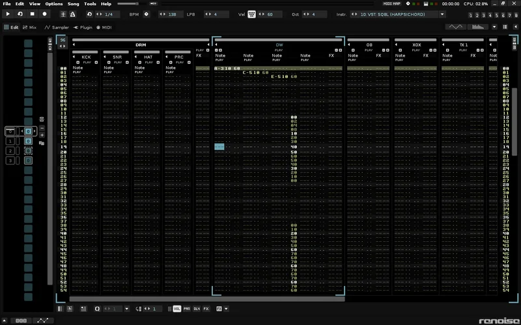Show the spectrum analyzer view

pos(478,27)
